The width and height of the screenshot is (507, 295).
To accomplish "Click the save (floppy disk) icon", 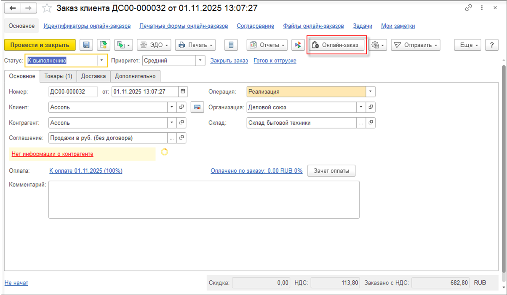I will [x=86, y=45].
